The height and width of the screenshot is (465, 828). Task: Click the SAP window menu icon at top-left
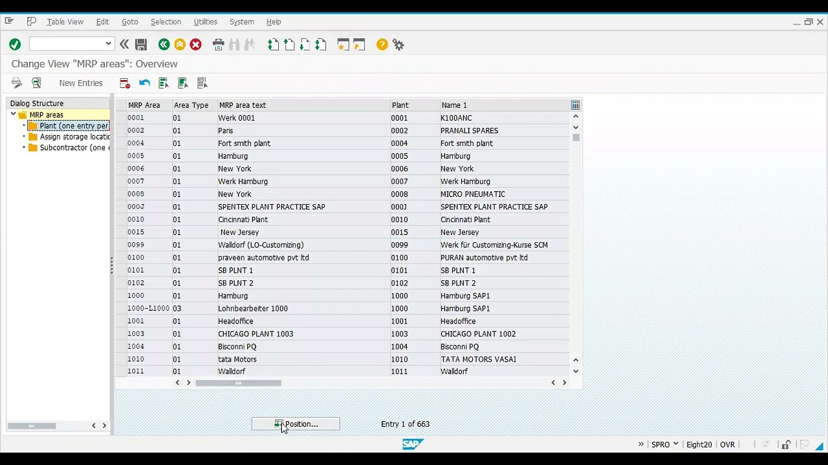(9, 21)
